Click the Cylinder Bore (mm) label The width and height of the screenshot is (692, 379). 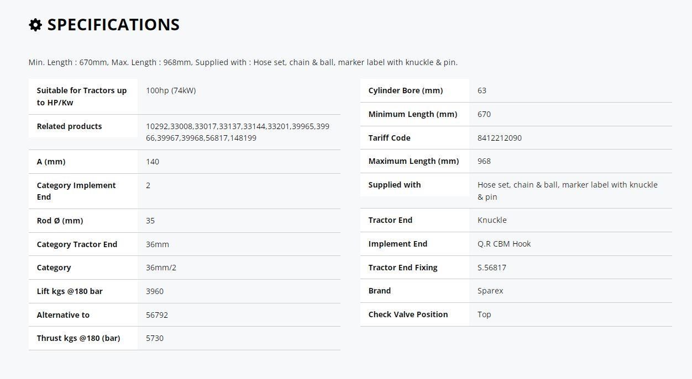(406, 90)
